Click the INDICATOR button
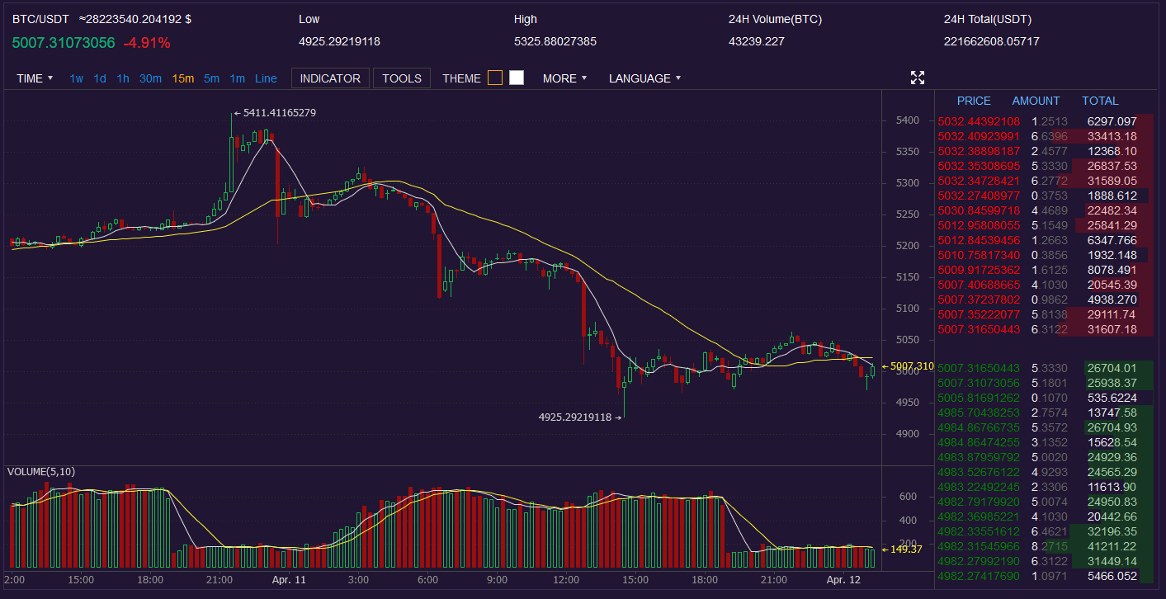Screen dimensions: 1166x599 [330, 78]
